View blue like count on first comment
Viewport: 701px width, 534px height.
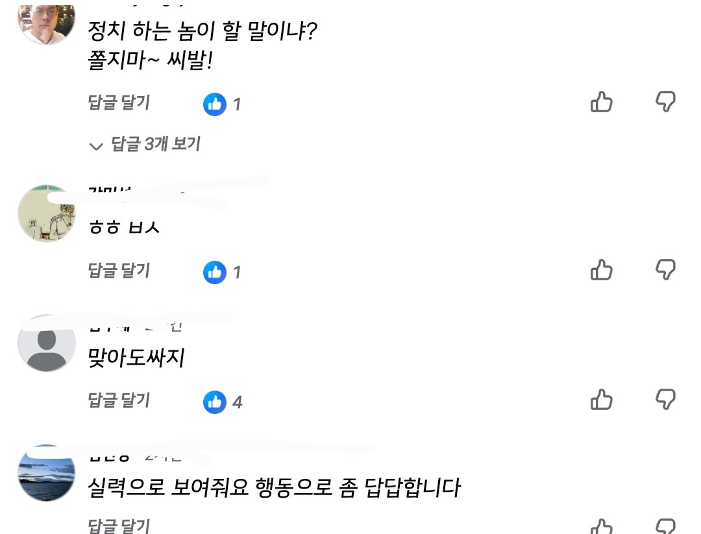click(222, 104)
